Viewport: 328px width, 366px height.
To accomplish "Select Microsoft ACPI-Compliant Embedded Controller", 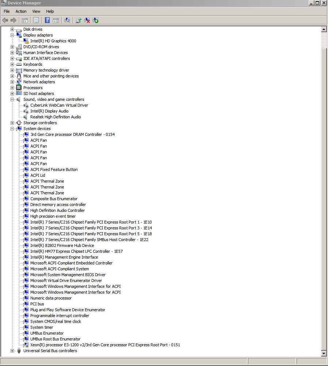I will 72,263.
